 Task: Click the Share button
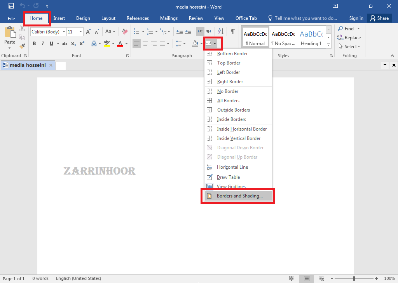click(379, 18)
